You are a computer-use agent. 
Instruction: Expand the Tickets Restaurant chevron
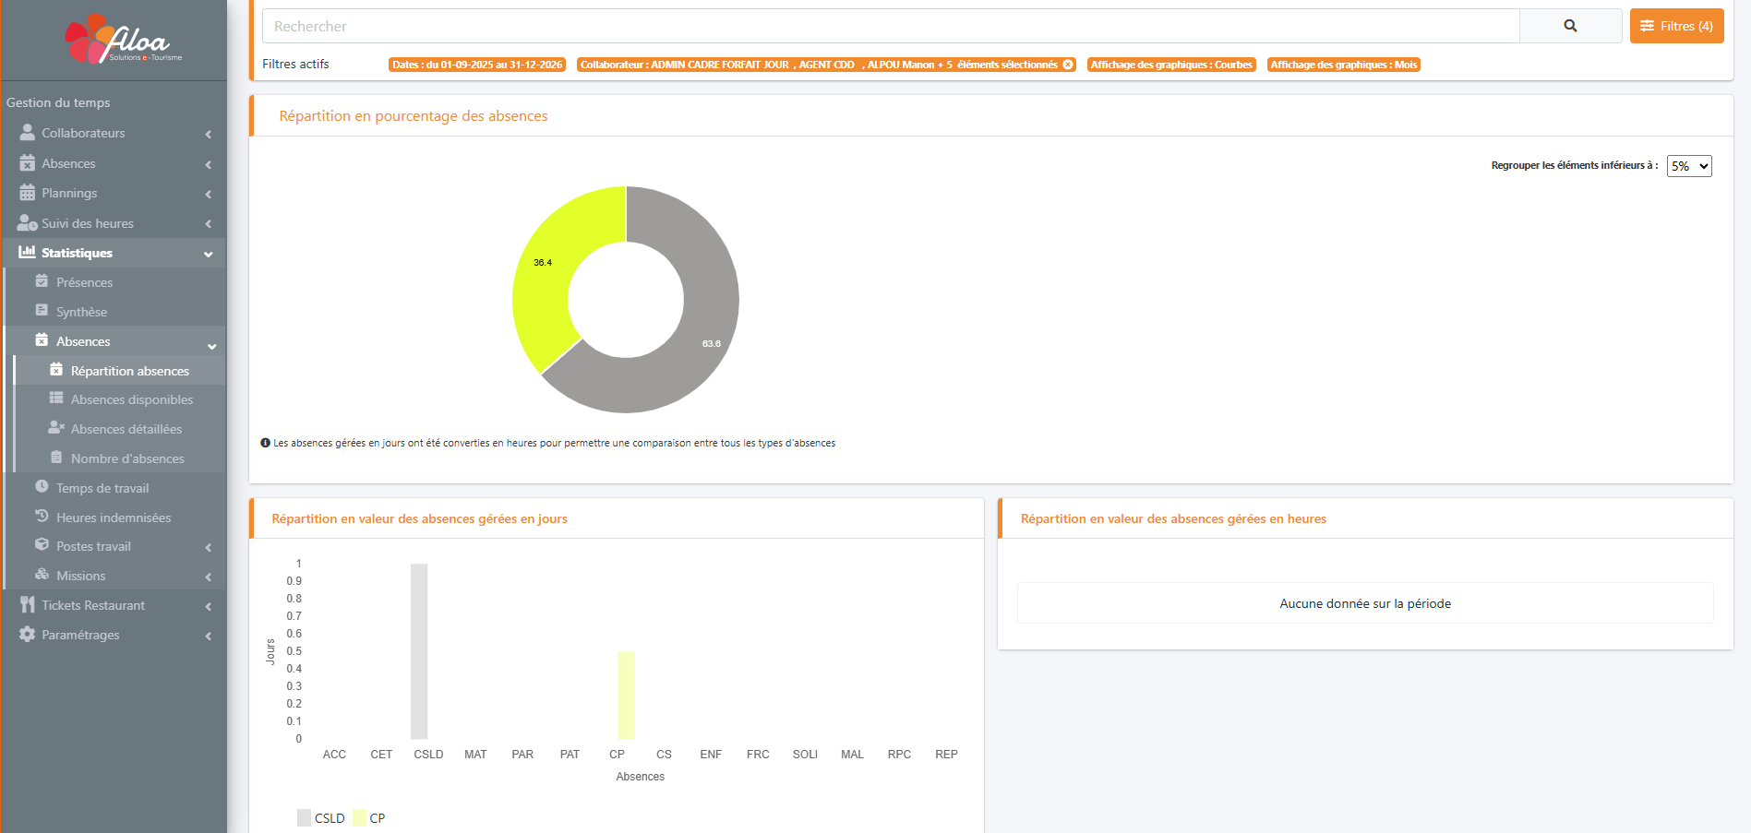[209, 606]
